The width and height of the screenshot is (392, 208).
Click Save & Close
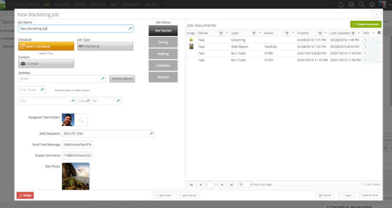[x=368, y=195]
